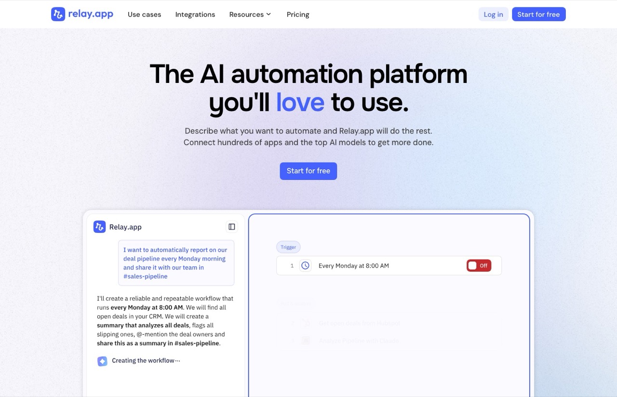Viewport: 617px width, 397px height.
Task: Click the relay.app logo in the header
Action: 82,14
